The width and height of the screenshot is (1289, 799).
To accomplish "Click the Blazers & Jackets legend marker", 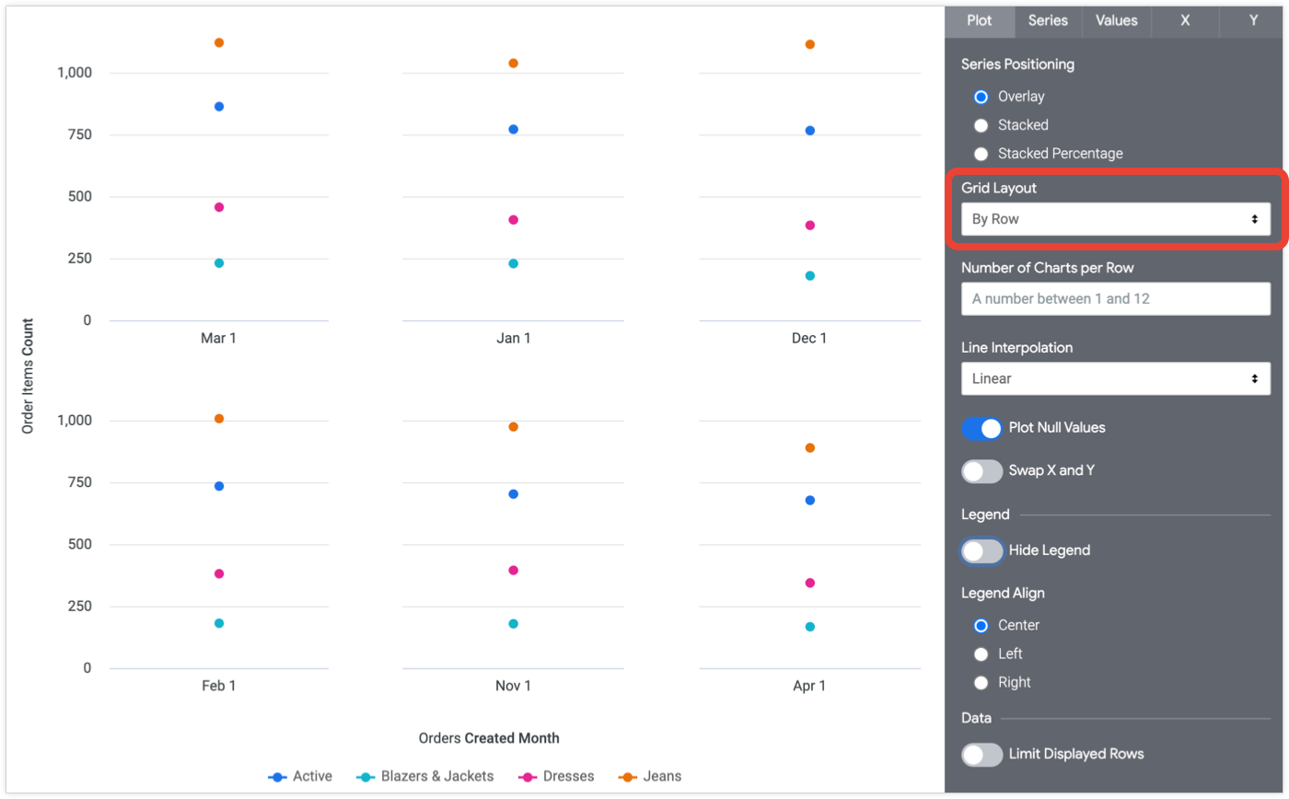I will pos(365,777).
